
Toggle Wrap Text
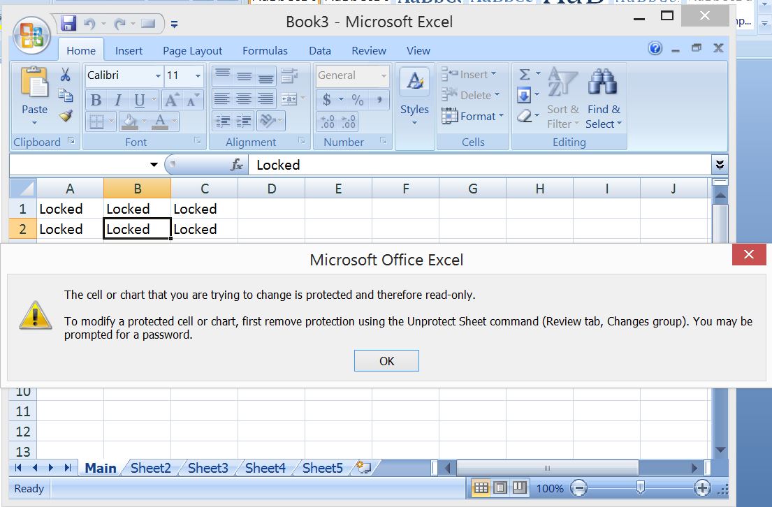pos(289,75)
